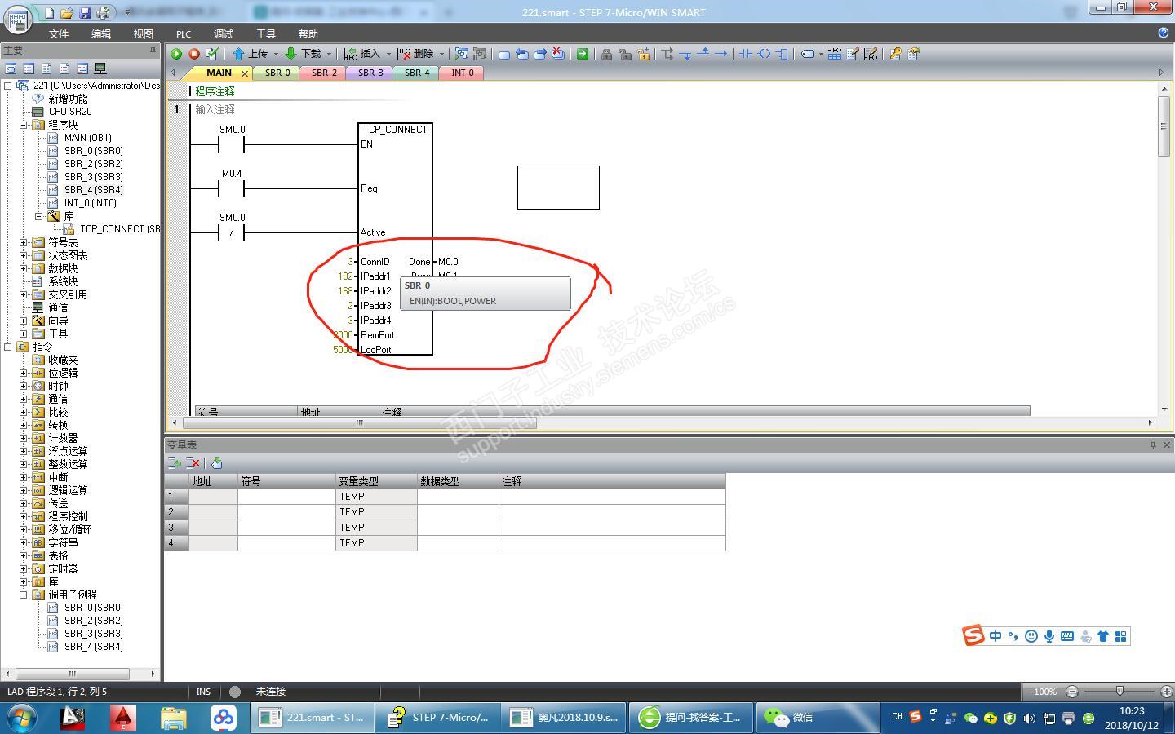Click the right-arrow line drawing icon
Image resolution: width=1175 pixels, height=734 pixels.
tap(721, 54)
